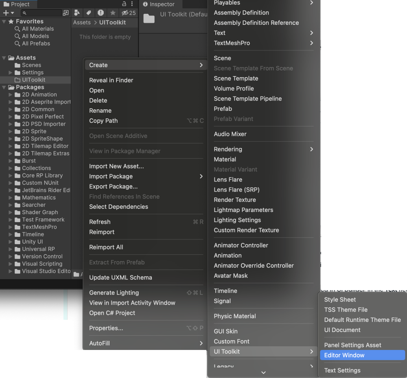Click the label tag filter icon
This screenshot has width=407, height=378.
[89, 13]
